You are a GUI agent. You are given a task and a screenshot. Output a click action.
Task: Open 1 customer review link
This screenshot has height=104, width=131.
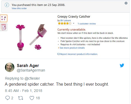click(x=87, y=24)
